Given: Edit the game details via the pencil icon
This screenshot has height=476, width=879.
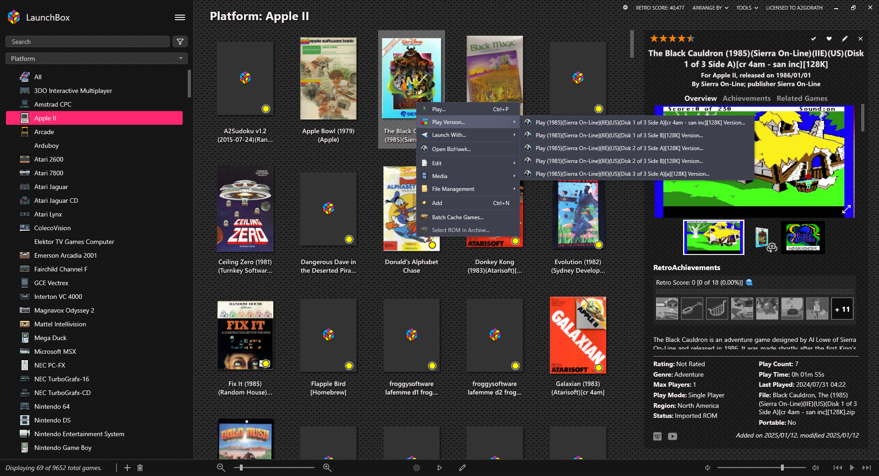Looking at the screenshot, I should 845,39.
